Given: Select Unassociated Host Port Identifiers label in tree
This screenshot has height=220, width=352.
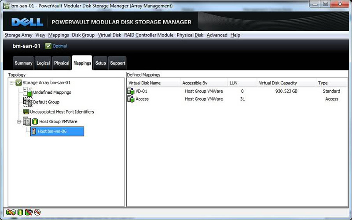Looking at the screenshot, I should click(x=62, y=112).
